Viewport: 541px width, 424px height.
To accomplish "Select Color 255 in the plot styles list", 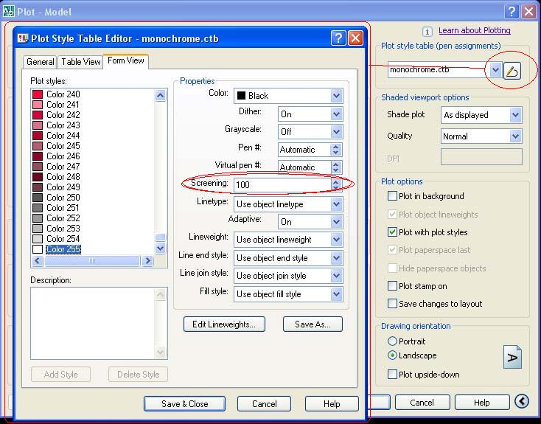I will [63, 249].
